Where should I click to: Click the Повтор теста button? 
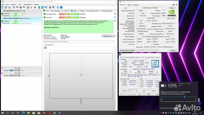(x=108, y=36)
